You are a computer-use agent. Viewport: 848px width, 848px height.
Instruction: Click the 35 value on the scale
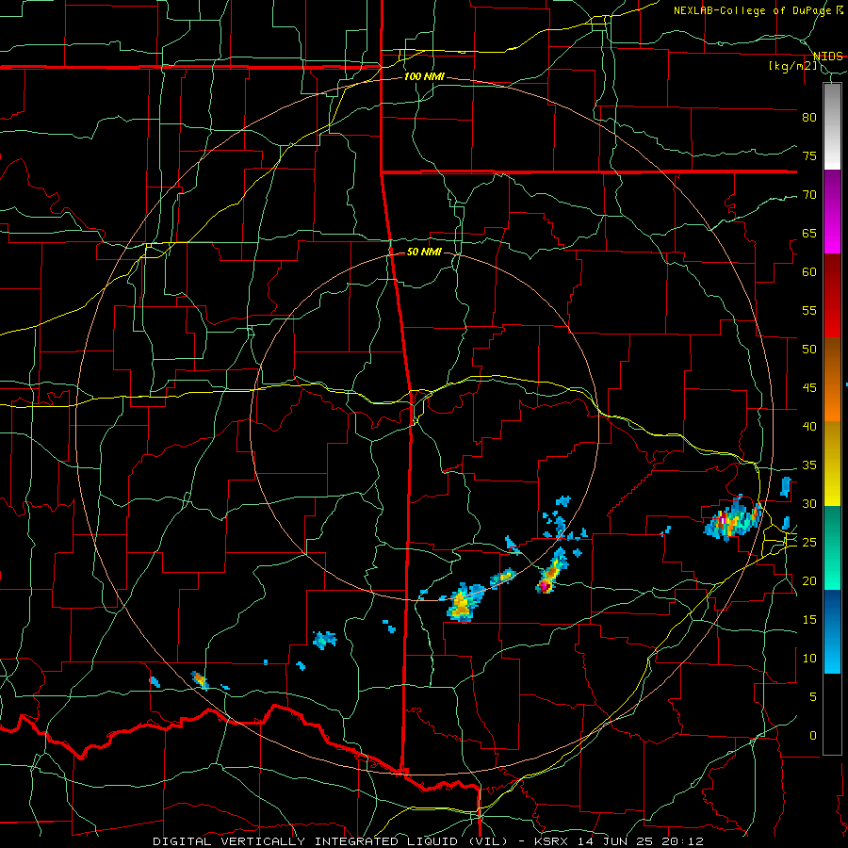pos(809,465)
